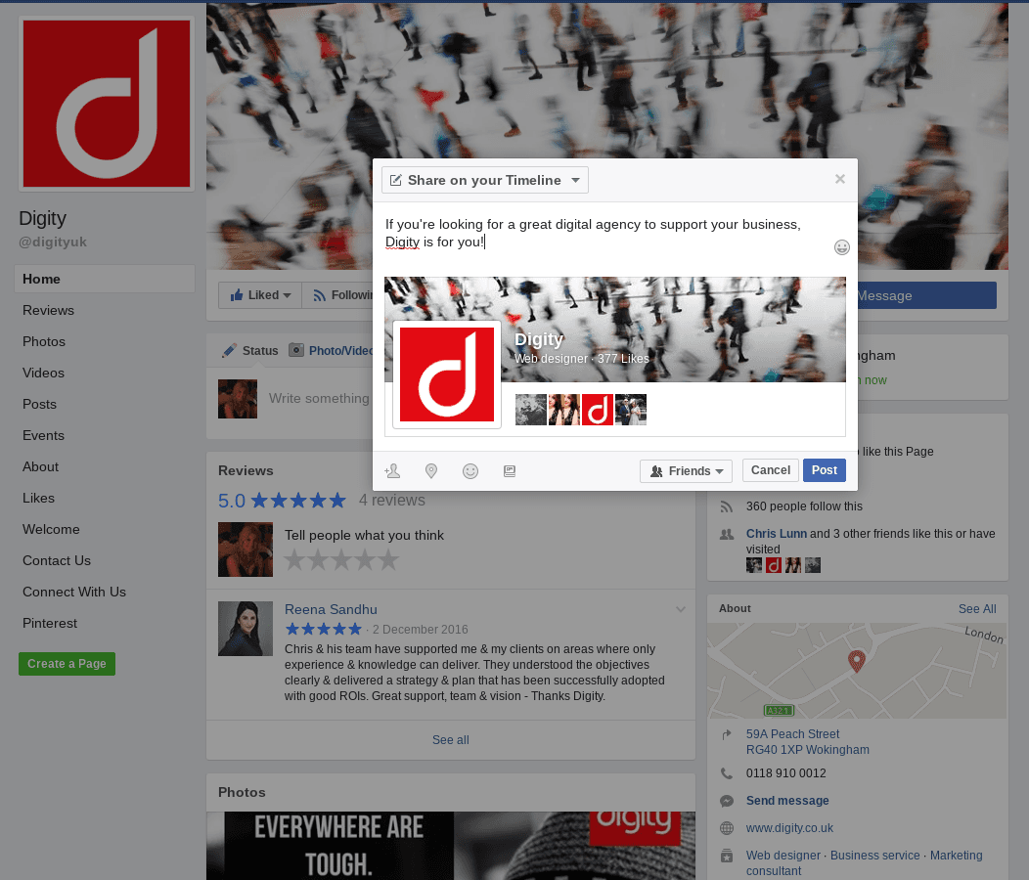
Task: Expand options chevron on Reena's review
Action: [681, 609]
